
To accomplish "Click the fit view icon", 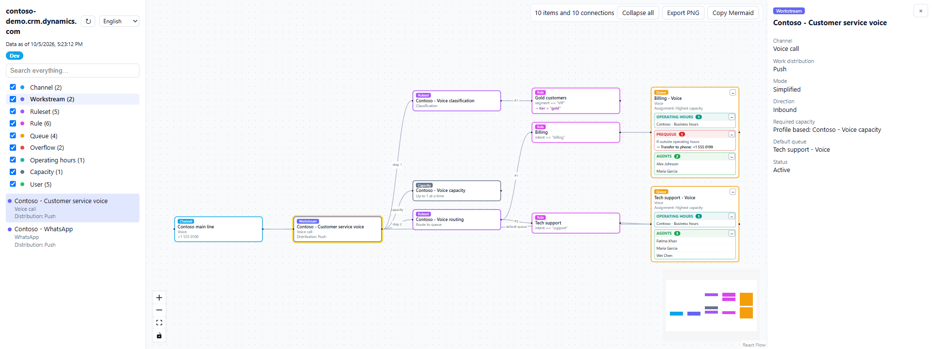I will coord(159,323).
